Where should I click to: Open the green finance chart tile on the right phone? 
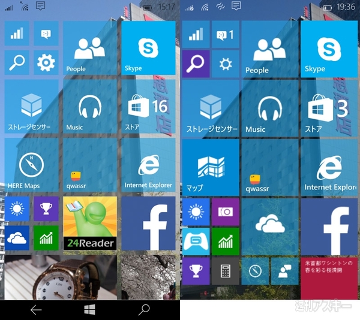pyautogui.click(x=226, y=241)
